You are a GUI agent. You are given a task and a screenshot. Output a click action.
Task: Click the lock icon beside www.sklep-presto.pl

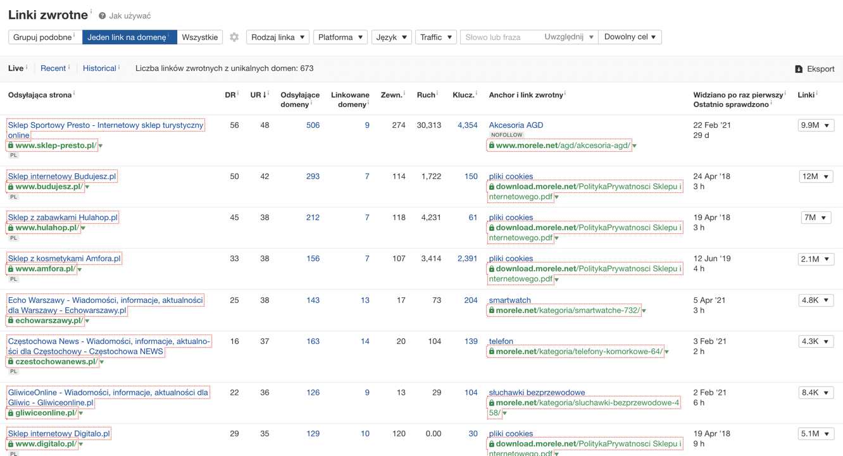pyautogui.click(x=11, y=145)
